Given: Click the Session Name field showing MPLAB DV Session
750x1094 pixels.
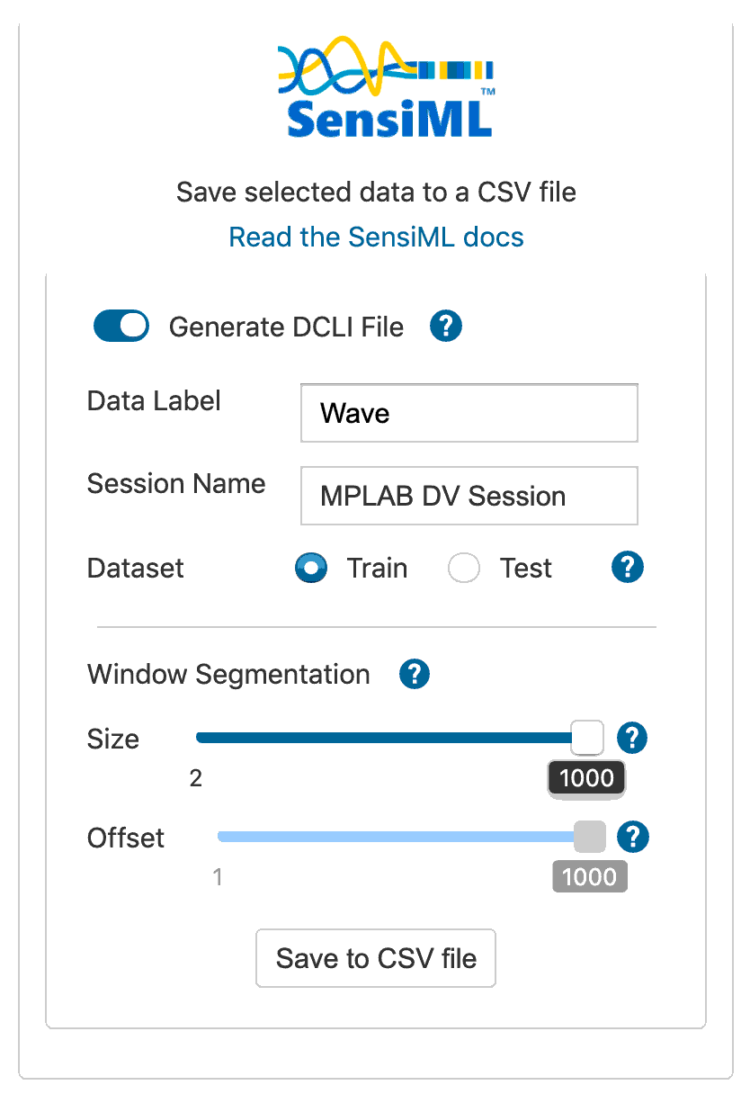Looking at the screenshot, I should coord(468,496).
